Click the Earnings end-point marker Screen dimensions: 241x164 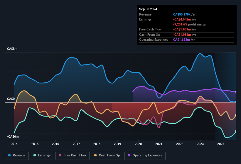point(236,131)
